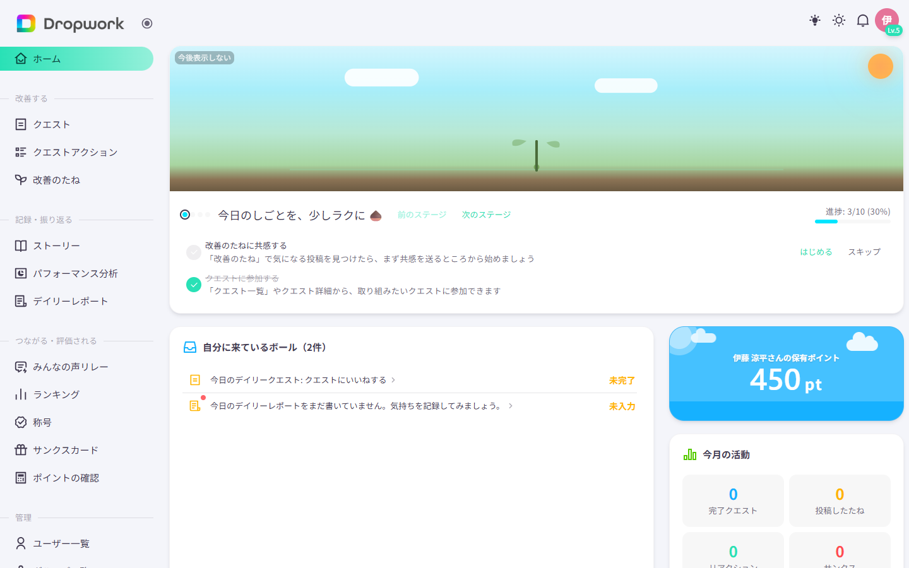The image size is (909, 568).
Task: Click スキップ for the first task
Action: click(864, 252)
